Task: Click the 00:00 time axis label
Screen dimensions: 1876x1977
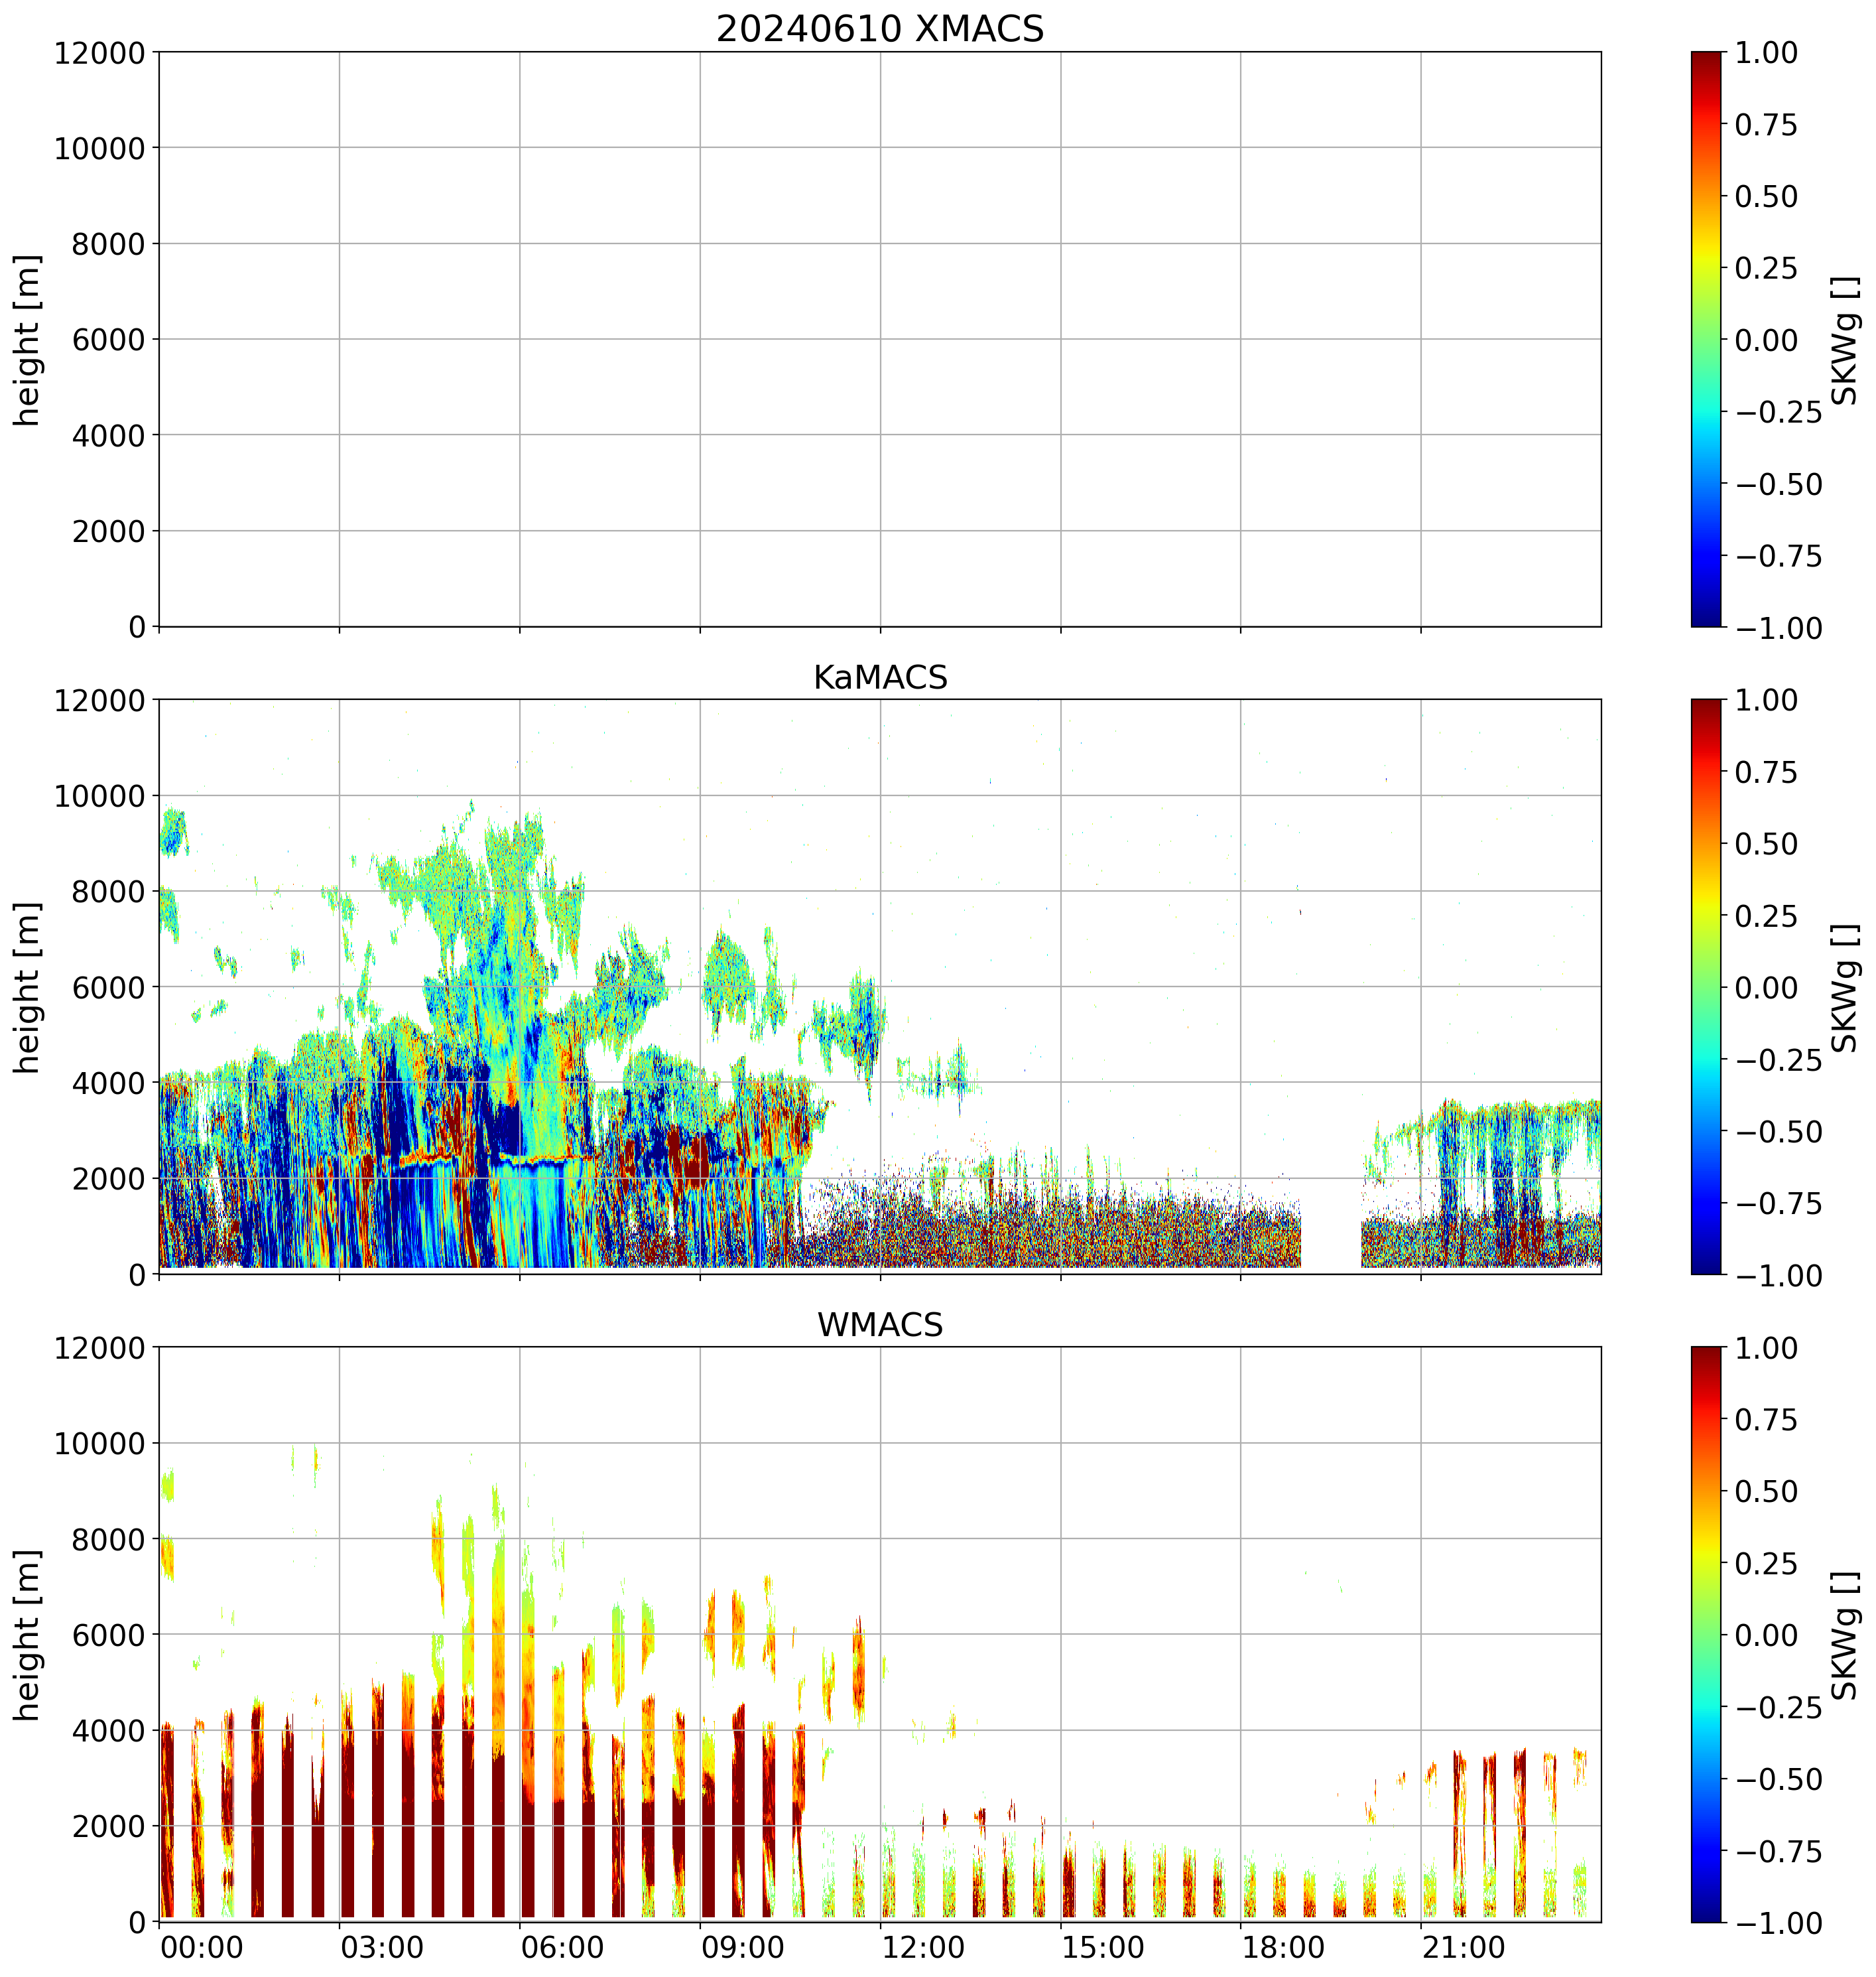Action: coord(201,1948)
